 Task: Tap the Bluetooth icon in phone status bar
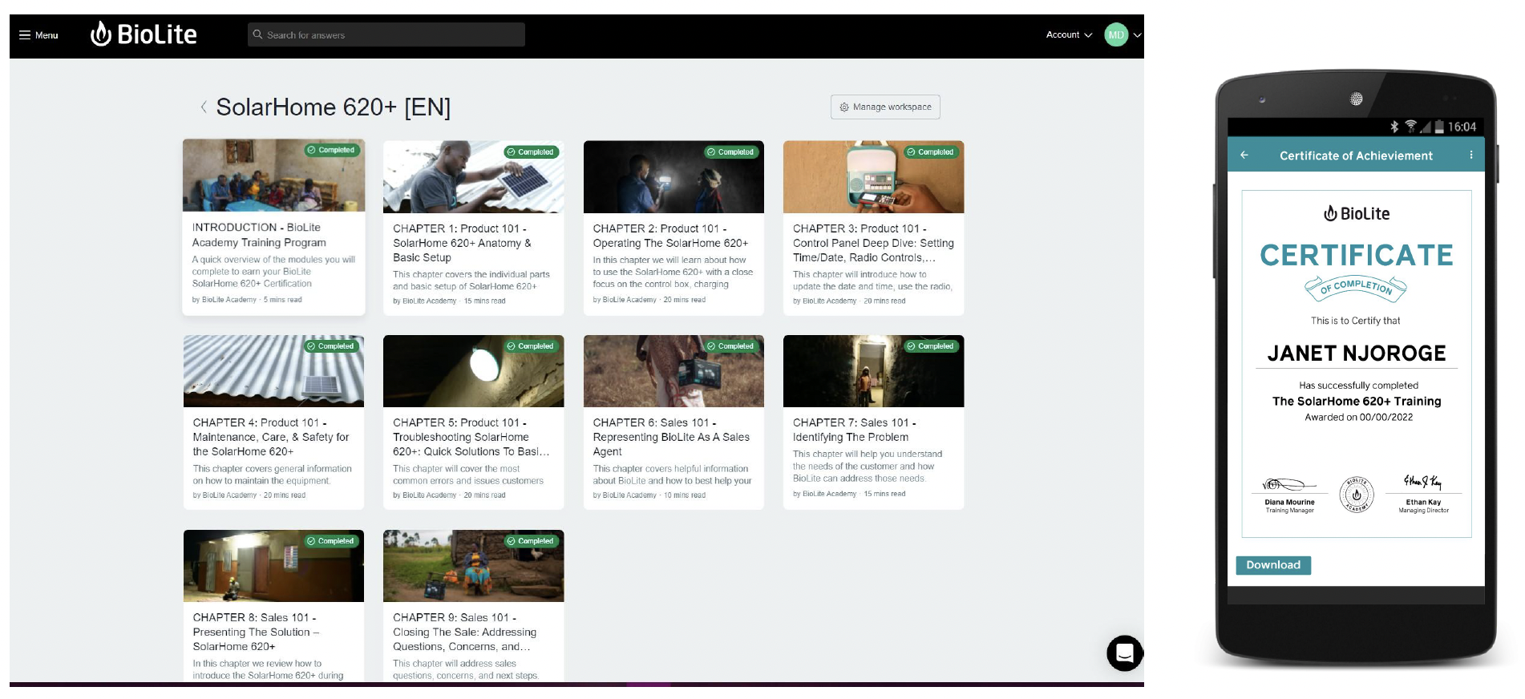coord(1394,127)
